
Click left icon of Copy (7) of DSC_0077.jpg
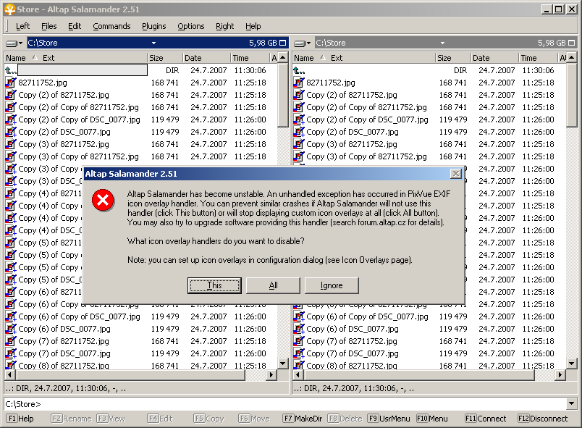(x=11, y=353)
